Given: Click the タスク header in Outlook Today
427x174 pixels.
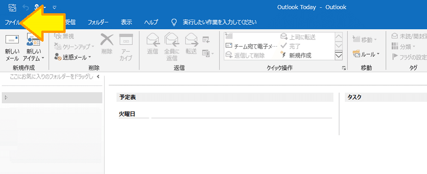Looking at the screenshot, I should click(x=354, y=97).
